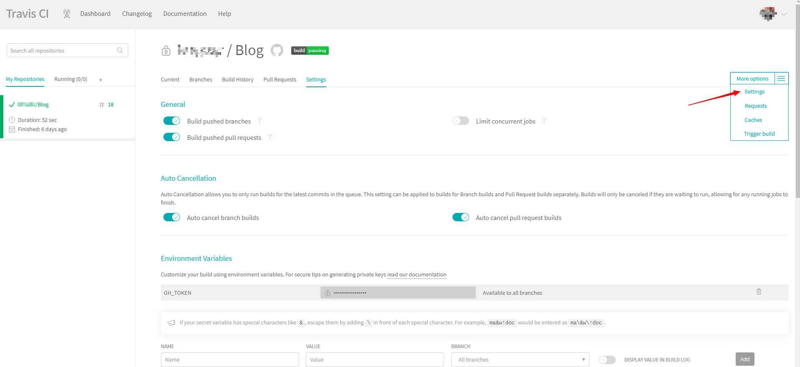Click the More options button
Viewport: 800px width, 367px height.
point(752,78)
